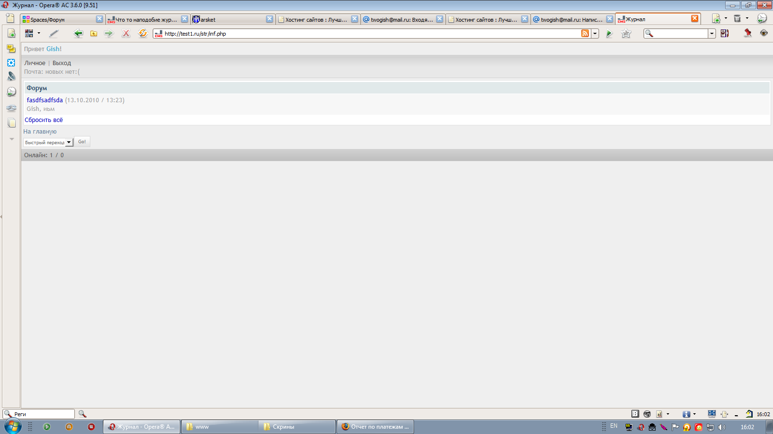The height and width of the screenshot is (434, 773).
Task: Click the Выход logout link
Action: pos(62,63)
